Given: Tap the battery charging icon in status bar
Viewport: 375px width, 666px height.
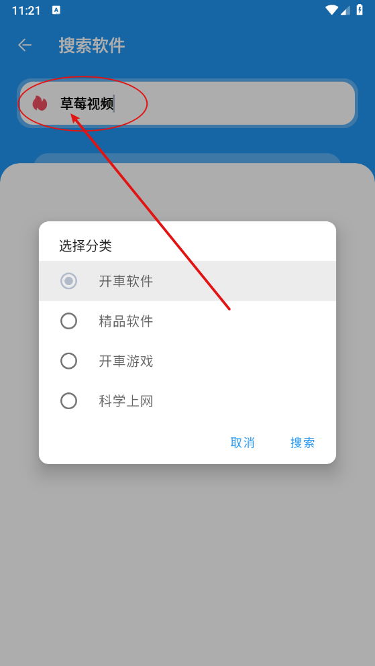Looking at the screenshot, I should pos(360,10).
